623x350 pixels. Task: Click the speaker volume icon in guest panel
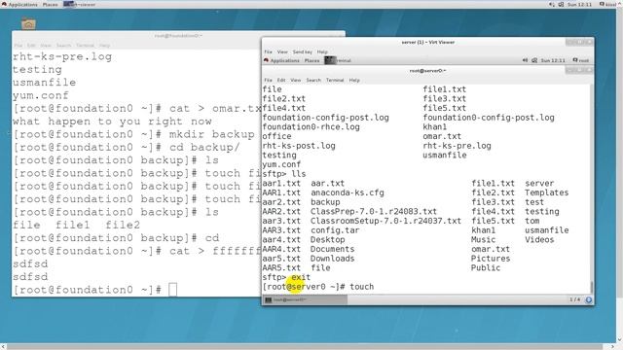click(525, 60)
